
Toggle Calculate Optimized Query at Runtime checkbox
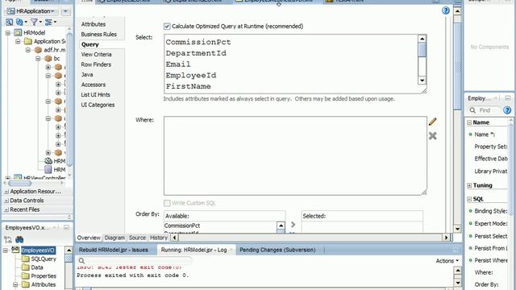pyautogui.click(x=167, y=27)
